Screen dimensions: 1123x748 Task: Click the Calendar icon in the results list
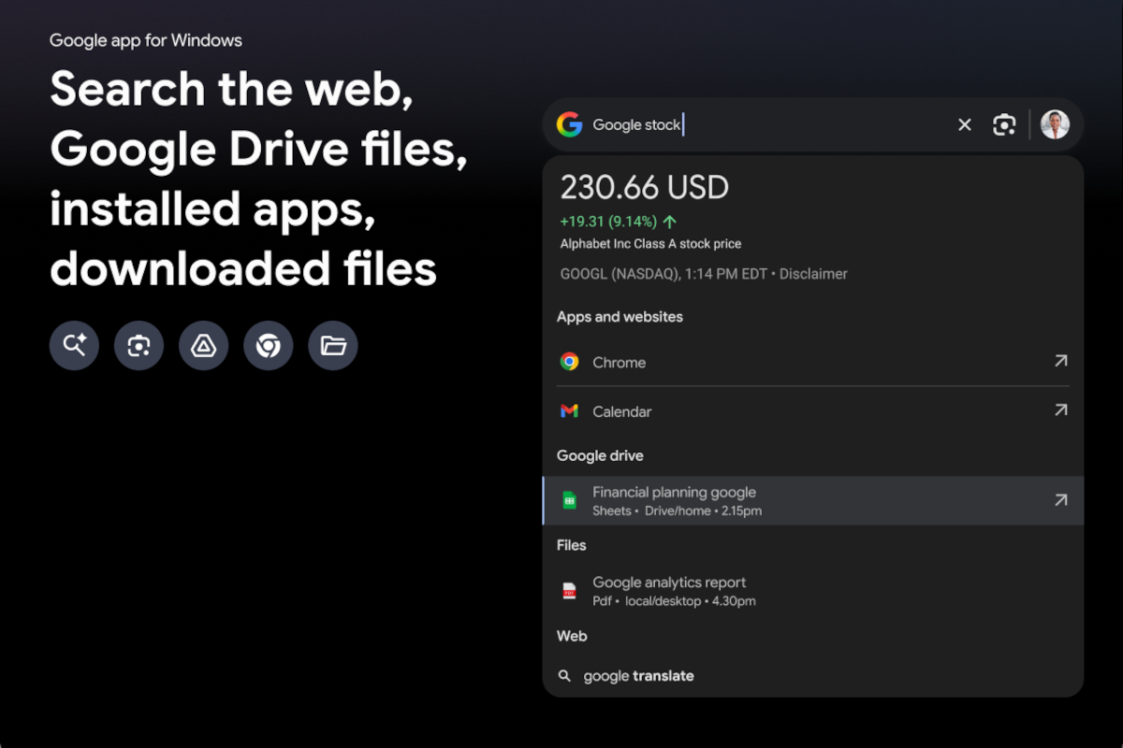(x=571, y=410)
